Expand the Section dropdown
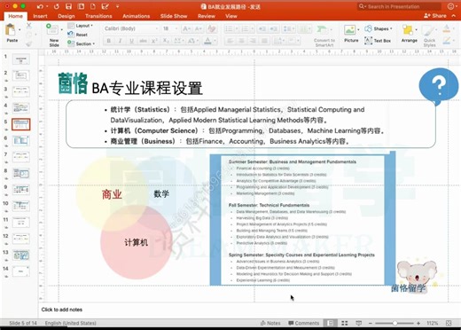This screenshot has height=330, width=461. 82,43
